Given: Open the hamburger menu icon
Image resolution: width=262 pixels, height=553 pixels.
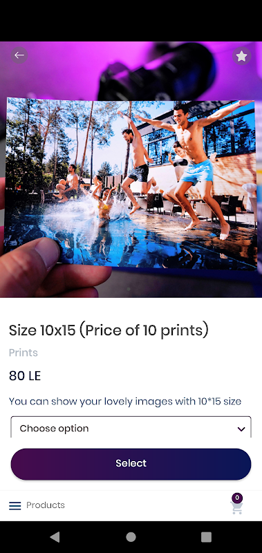Looking at the screenshot, I should 15,506.
